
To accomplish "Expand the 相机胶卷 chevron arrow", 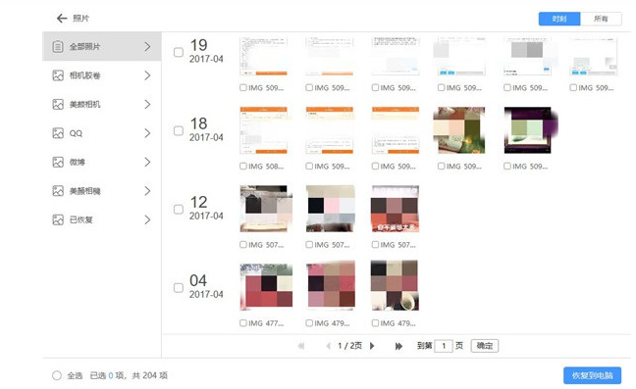I will pyautogui.click(x=147, y=75).
